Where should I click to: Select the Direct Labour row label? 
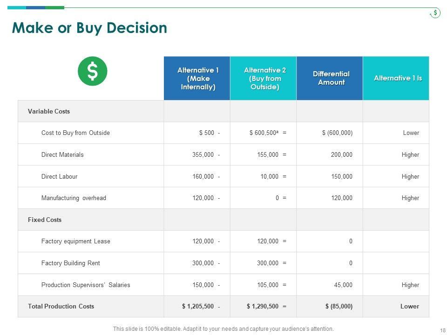click(59, 176)
